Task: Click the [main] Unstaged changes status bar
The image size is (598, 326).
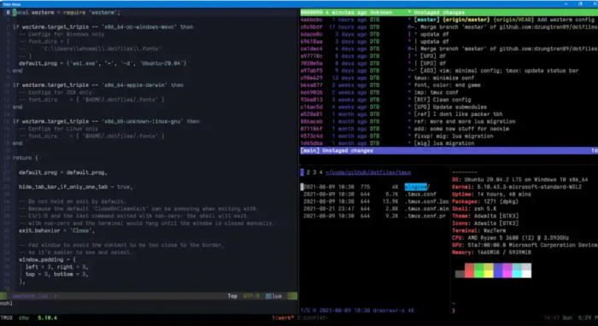Action: 448,151
